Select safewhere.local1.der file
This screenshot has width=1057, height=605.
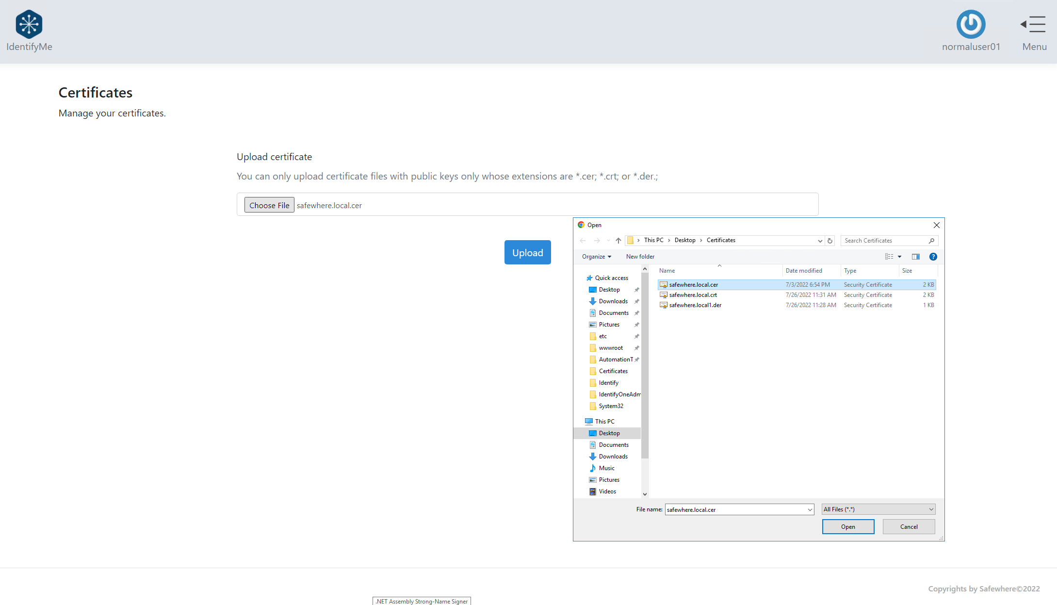695,305
